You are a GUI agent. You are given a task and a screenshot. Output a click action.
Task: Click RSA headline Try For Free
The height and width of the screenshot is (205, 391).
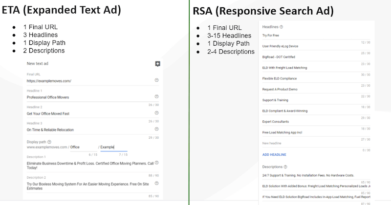coord(316,36)
